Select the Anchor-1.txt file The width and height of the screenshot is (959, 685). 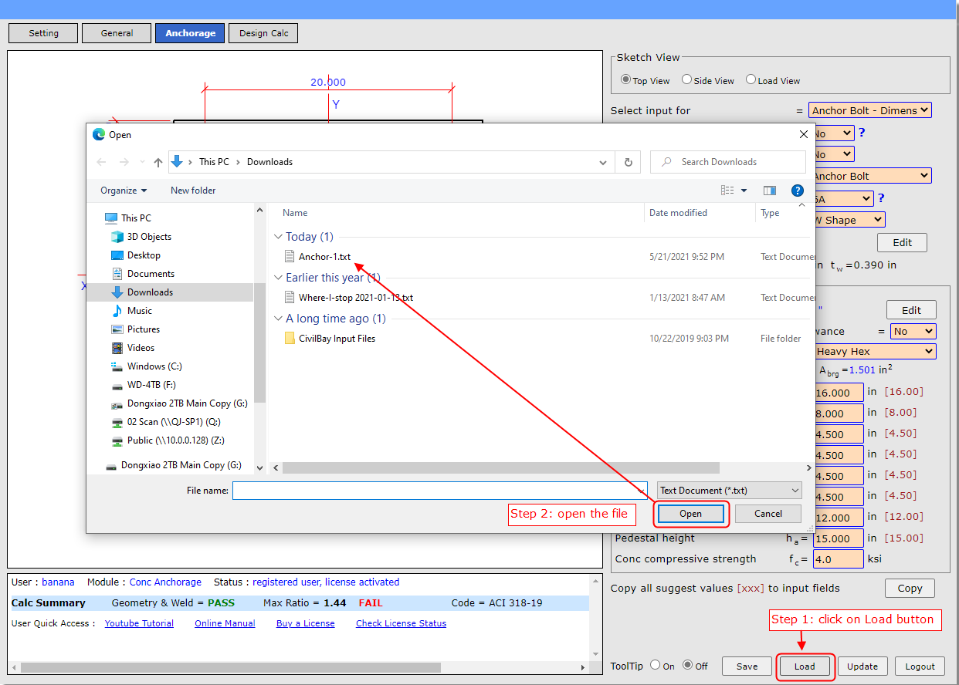(x=324, y=257)
